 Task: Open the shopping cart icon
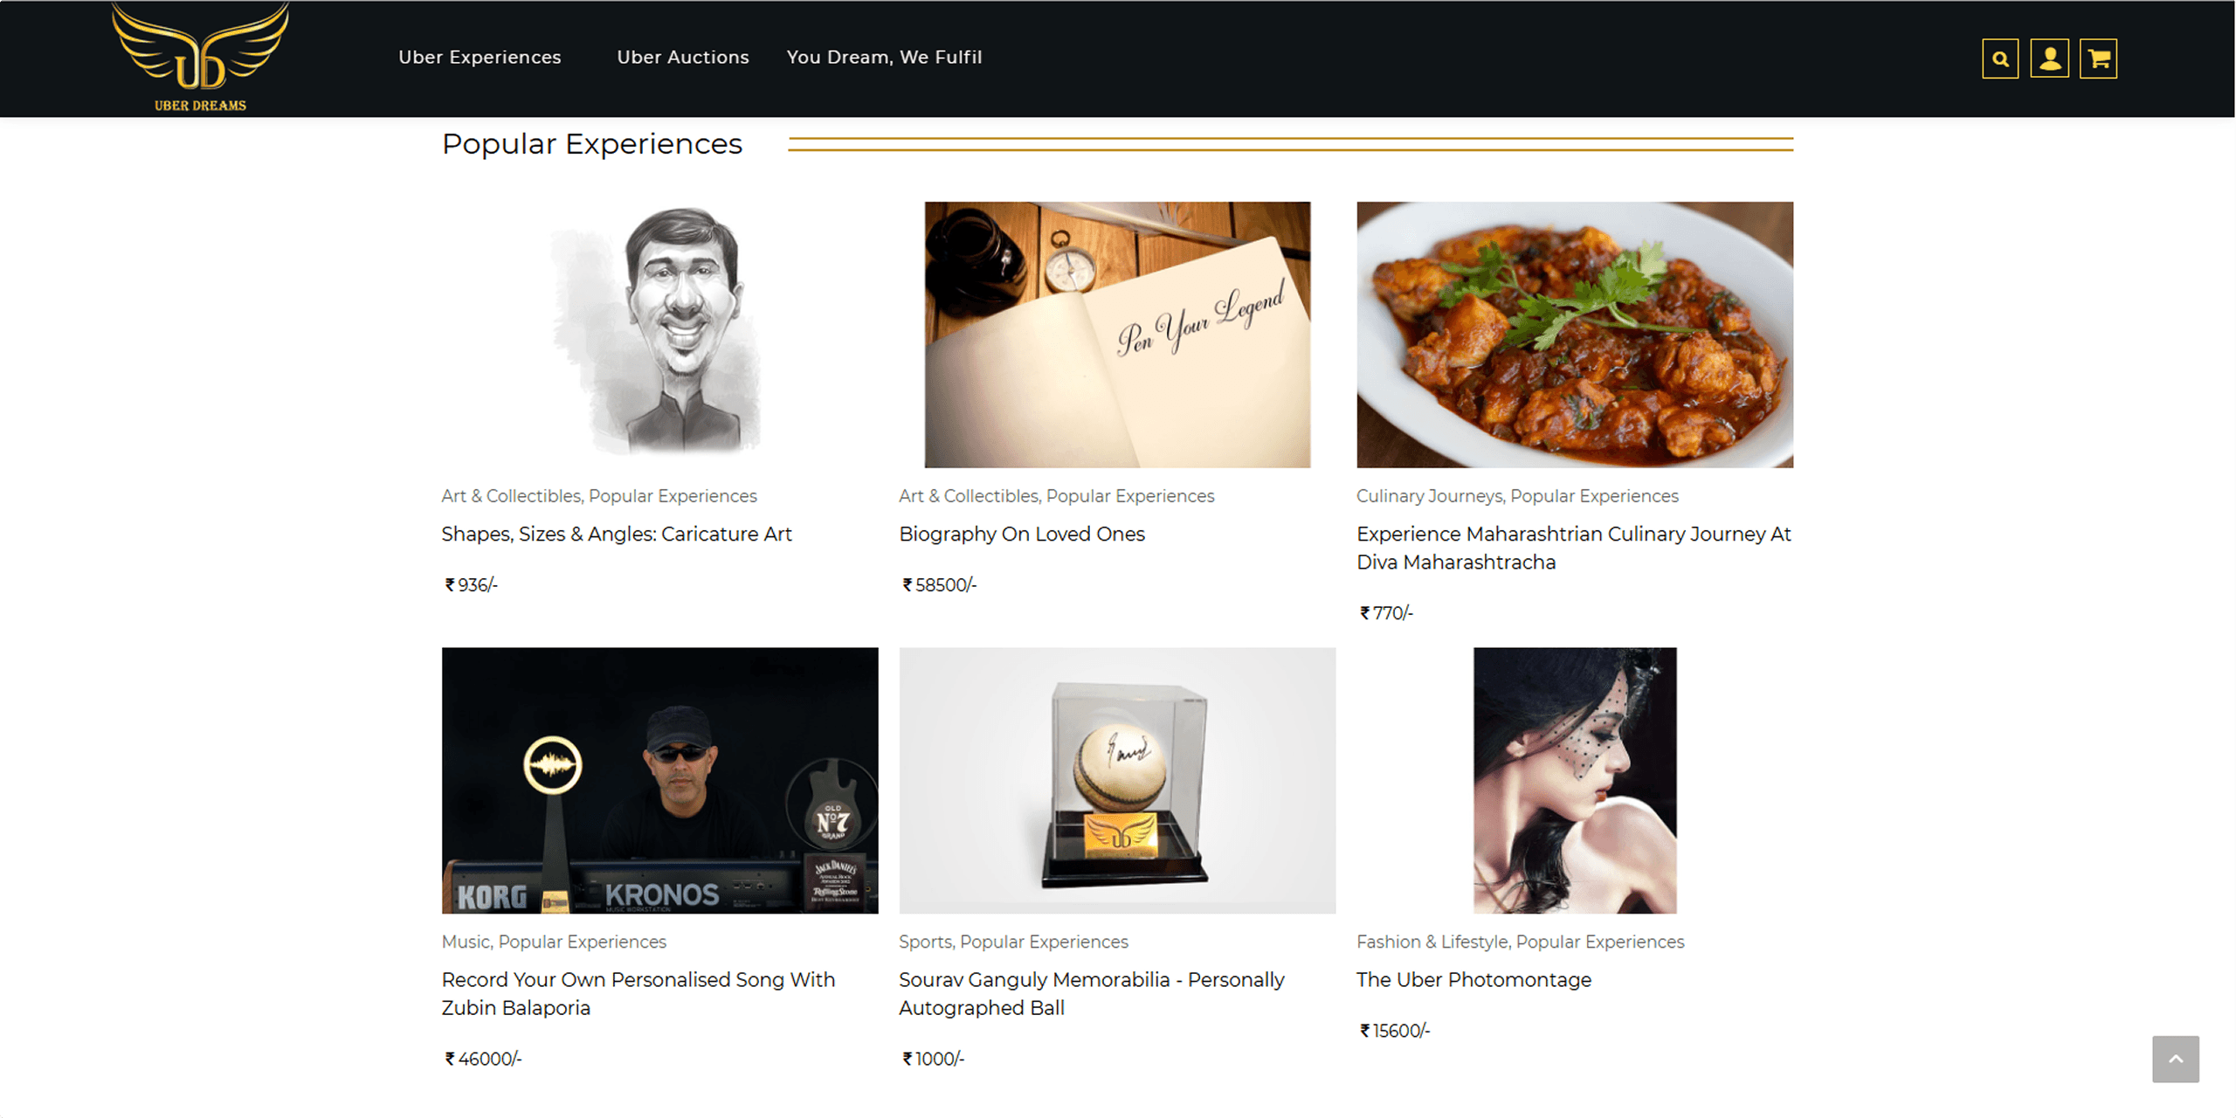pyautogui.click(x=2098, y=59)
